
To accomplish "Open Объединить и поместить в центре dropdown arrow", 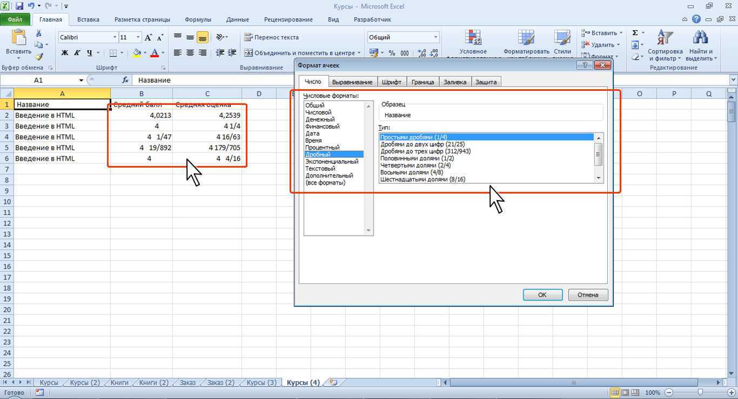I will click(x=359, y=53).
